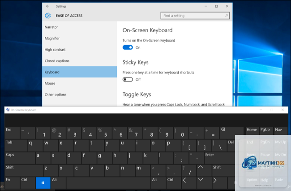Tap the space bar key
This screenshot has width=291, height=191.
pyautogui.click(x=108, y=183)
